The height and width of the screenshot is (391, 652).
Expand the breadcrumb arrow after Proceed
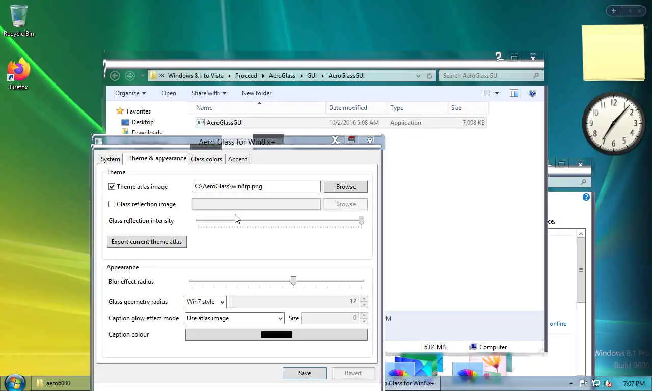pyautogui.click(x=264, y=76)
